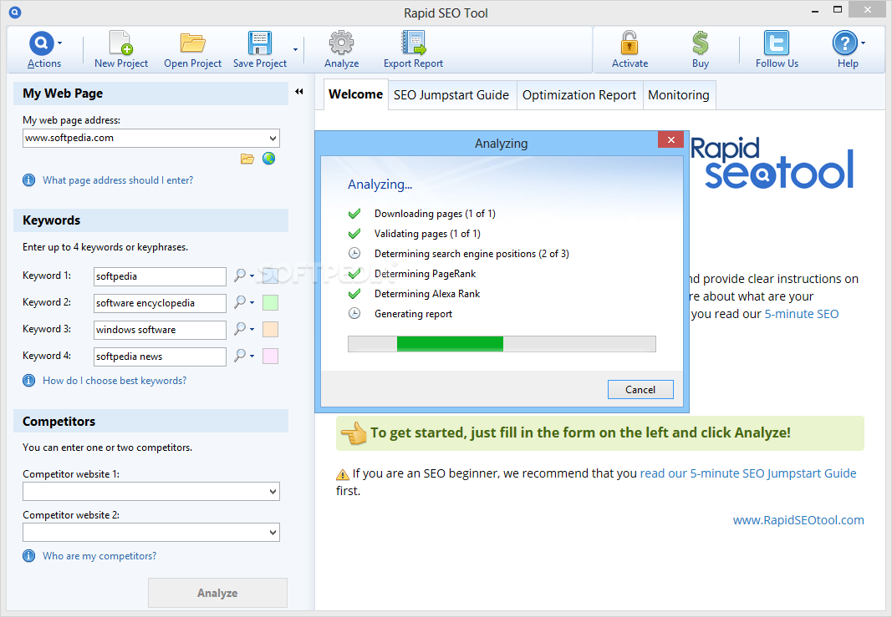This screenshot has width=892, height=617.
Task: Click the Follow Us Twitter icon
Action: coord(777,43)
